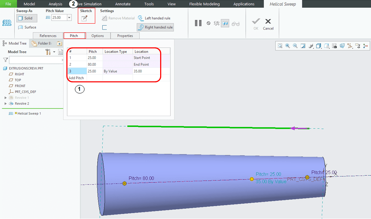The width and height of the screenshot is (371, 219).
Task: Switch to the Options tab
Action: pos(98,36)
